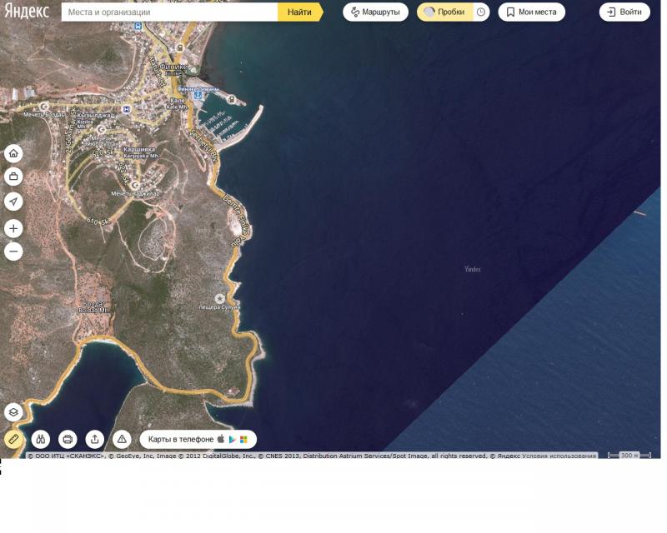Screen dimensions: 667x533
Task: Click the Войти sign-in button
Action: [x=624, y=12]
